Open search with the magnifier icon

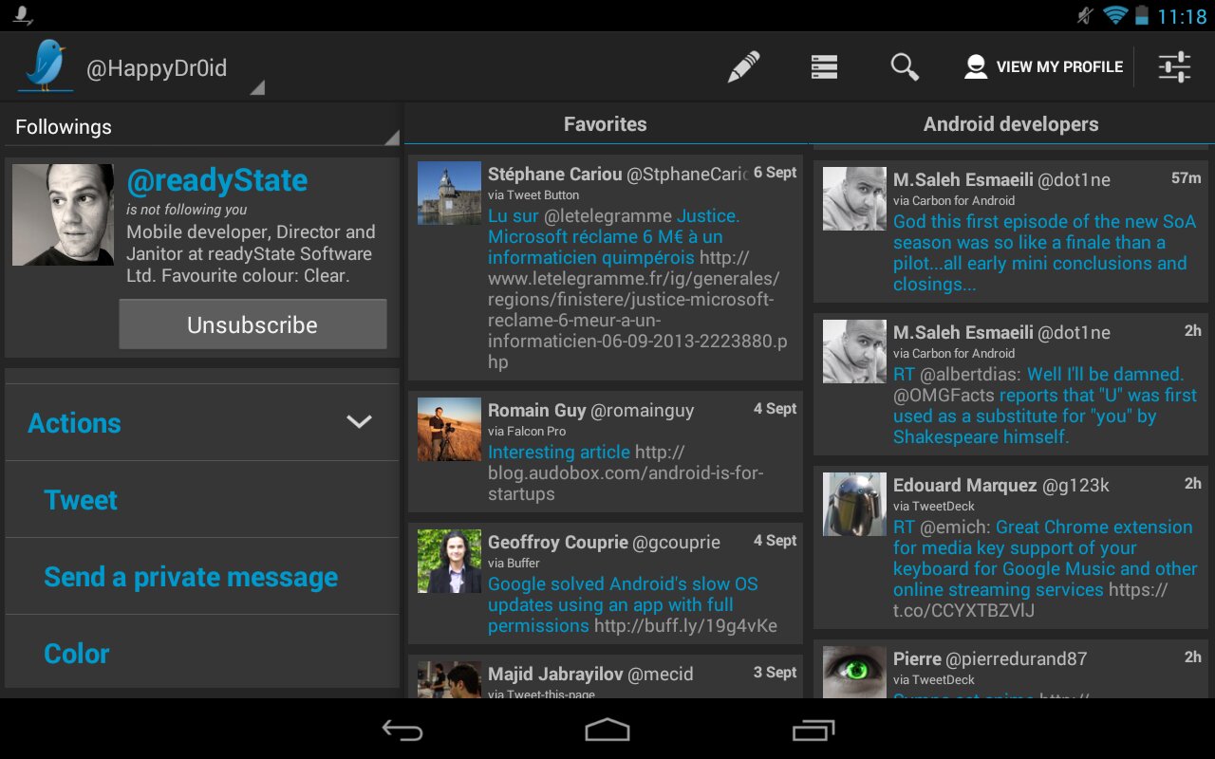[905, 66]
